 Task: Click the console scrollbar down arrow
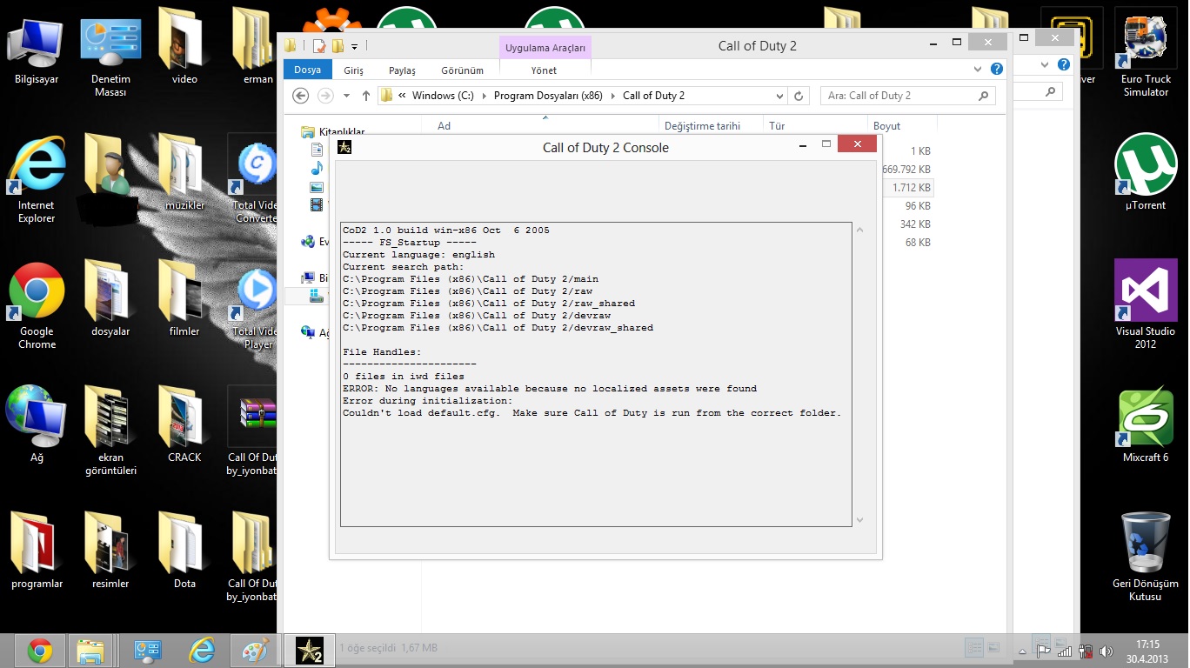[x=860, y=520]
